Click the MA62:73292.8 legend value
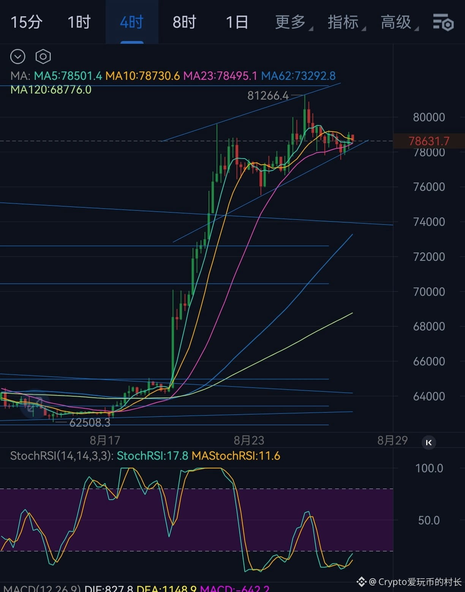The image size is (465, 592). pos(298,76)
